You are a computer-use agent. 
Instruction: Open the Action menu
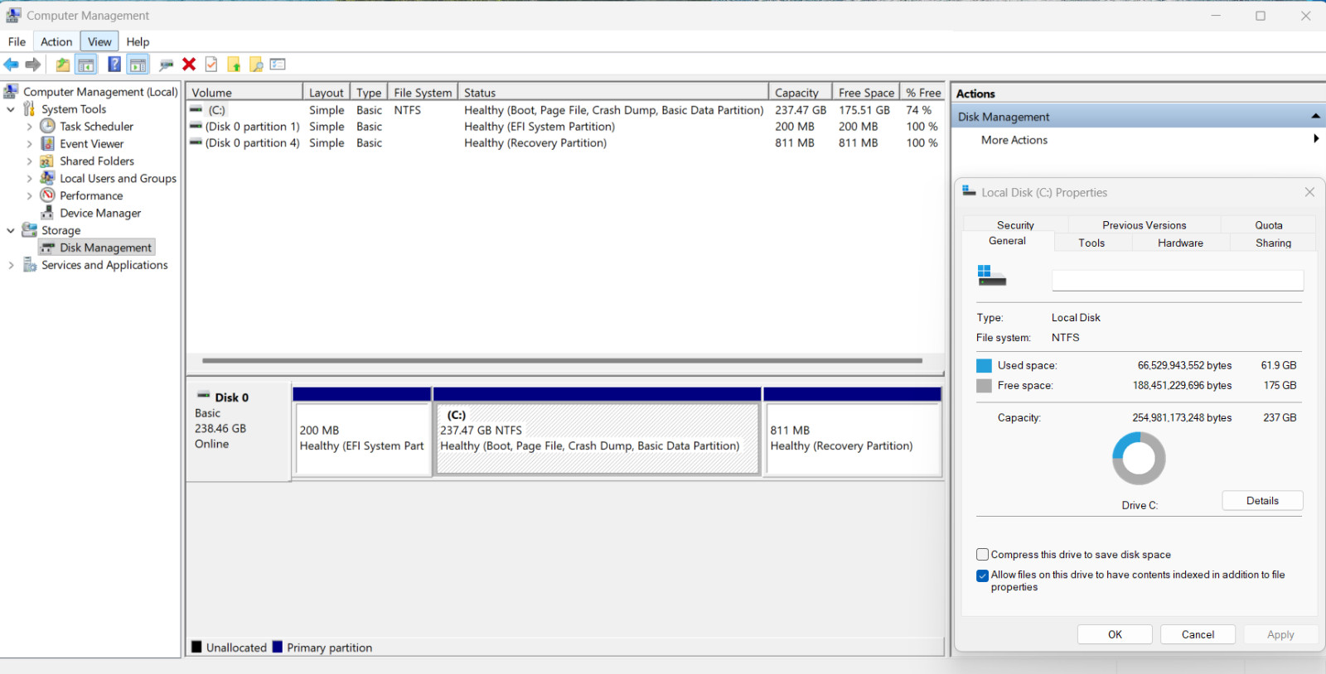click(56, 41)
